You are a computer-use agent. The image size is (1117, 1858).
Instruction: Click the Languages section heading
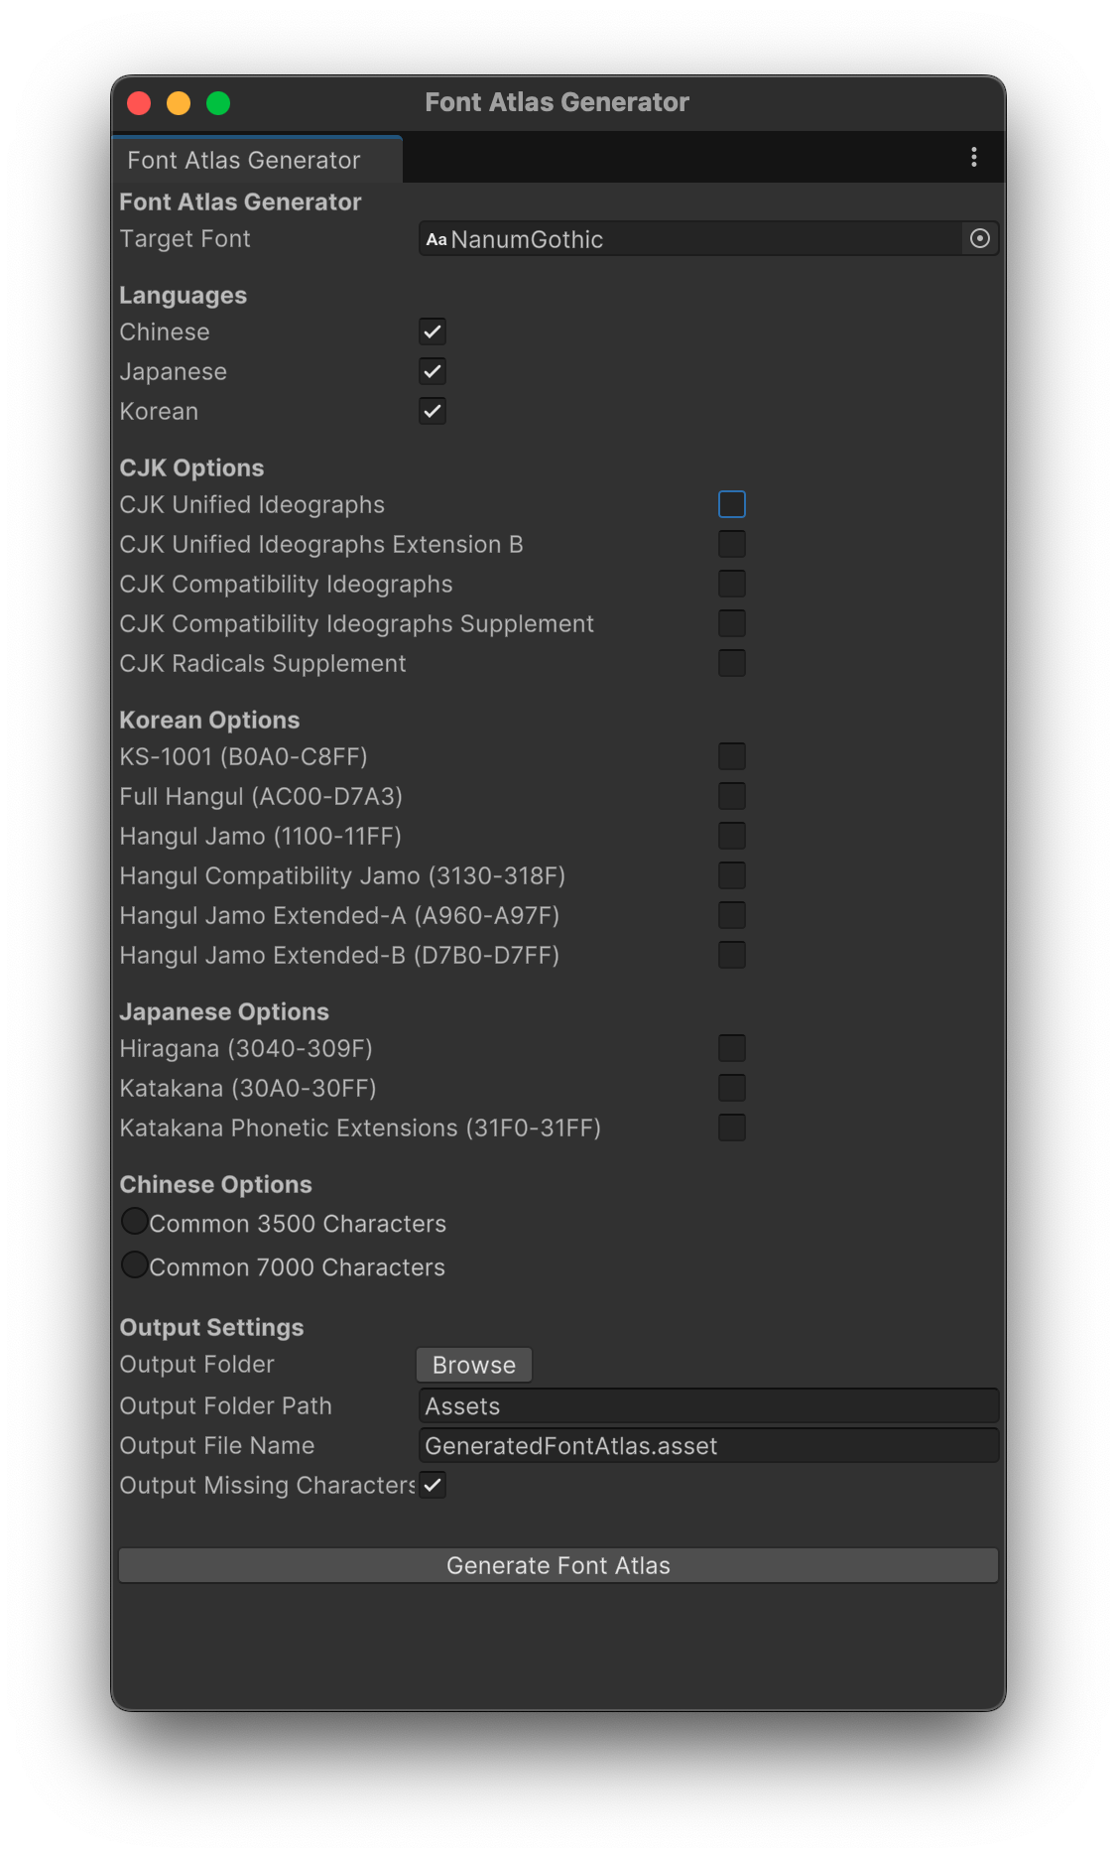coord(184,296)
